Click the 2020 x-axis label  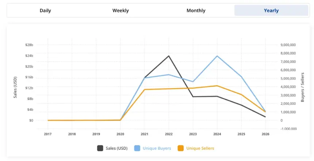click(120, 134)
